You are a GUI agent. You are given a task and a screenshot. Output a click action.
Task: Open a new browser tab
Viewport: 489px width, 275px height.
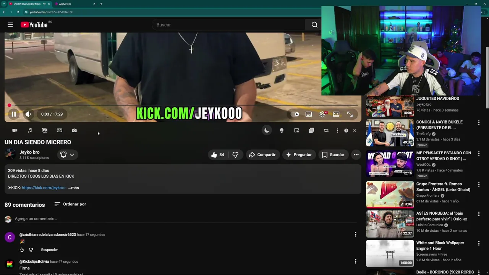[x=101, y=4]
